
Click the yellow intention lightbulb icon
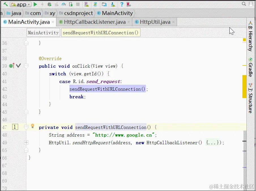[x=33, y=126]
